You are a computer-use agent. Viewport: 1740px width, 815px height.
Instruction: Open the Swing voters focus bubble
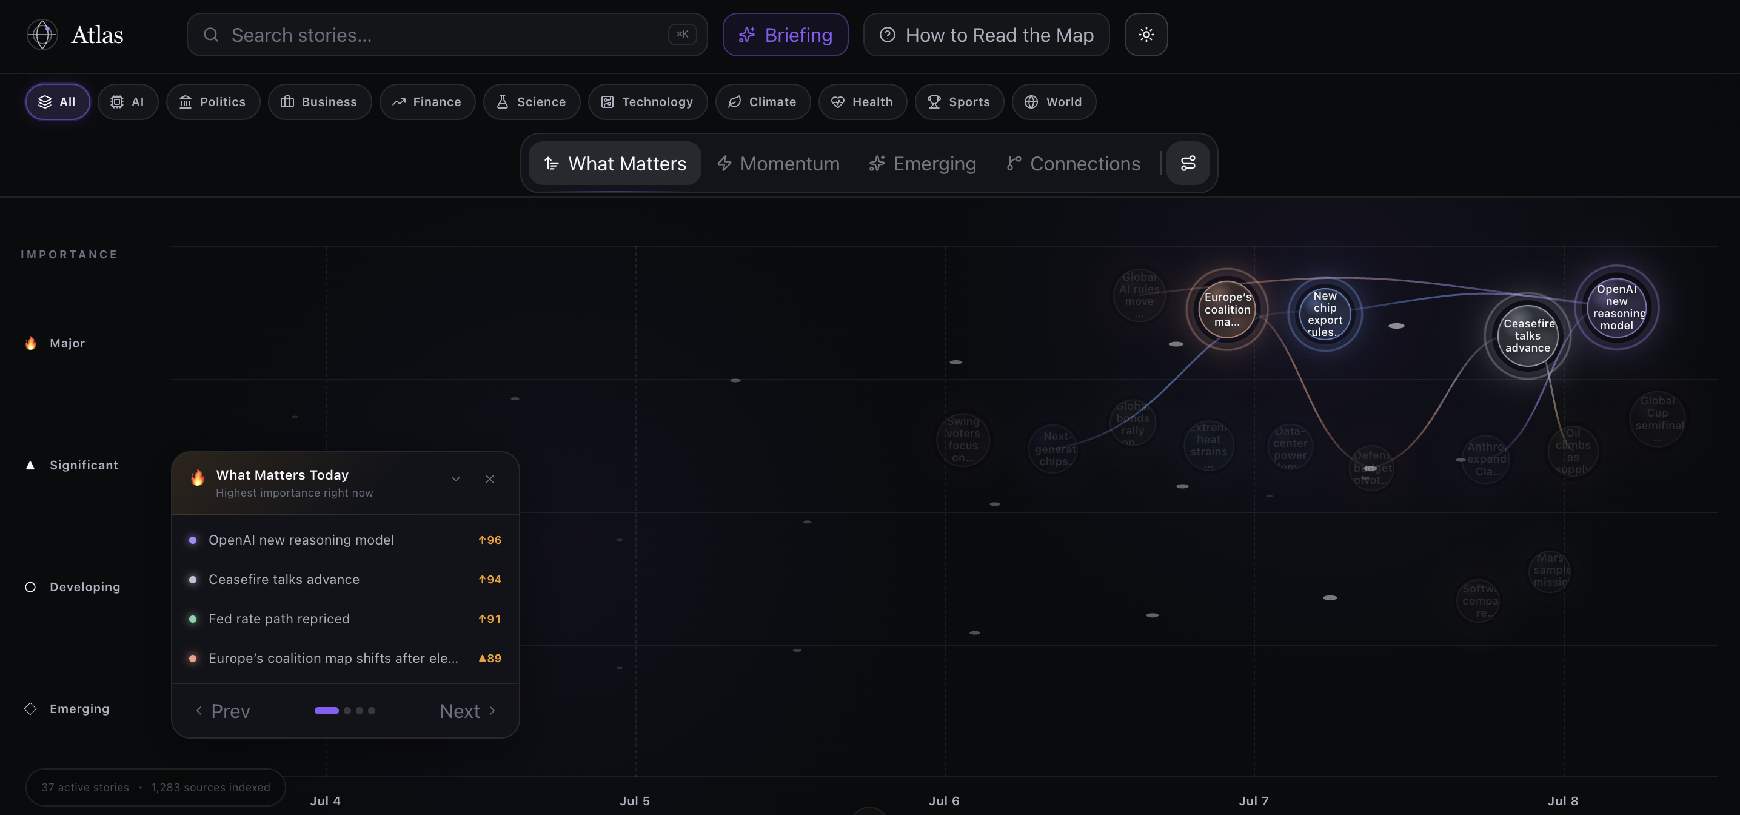coord(963,441)
